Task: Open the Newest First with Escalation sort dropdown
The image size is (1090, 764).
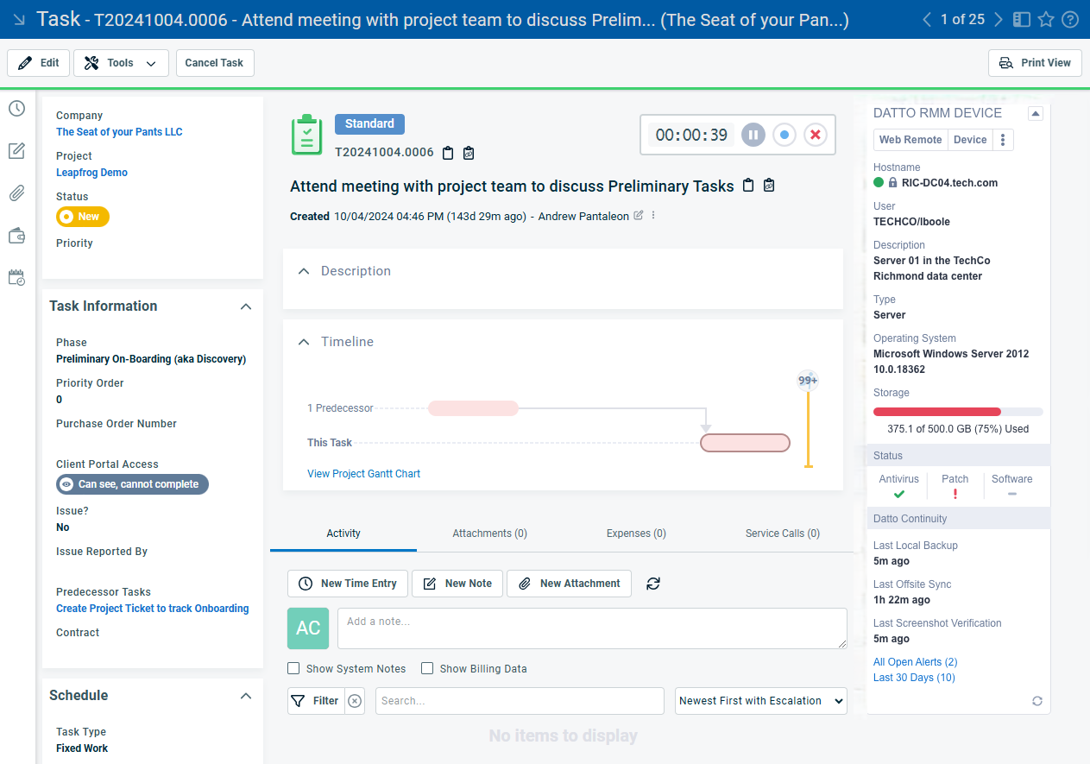Action: 760,701
